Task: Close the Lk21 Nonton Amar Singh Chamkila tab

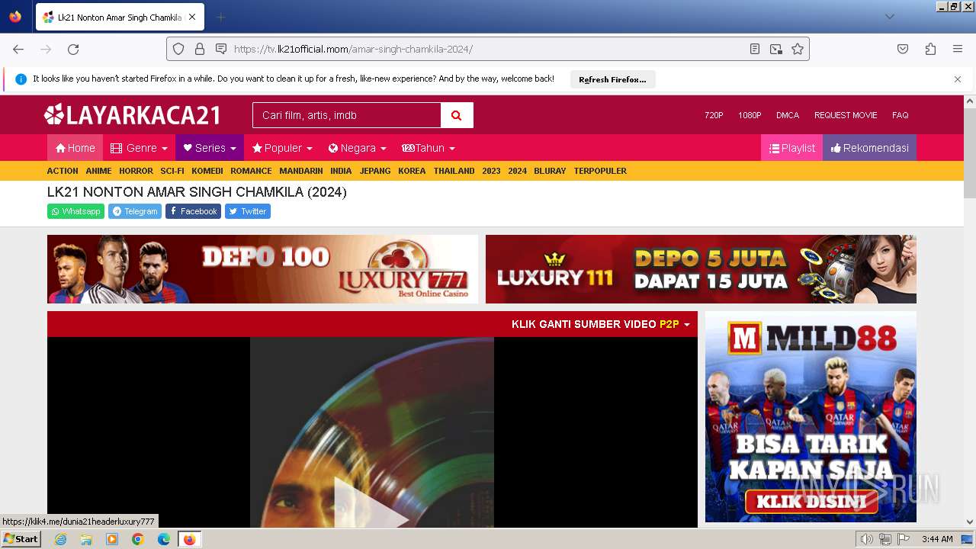Action: click(x=191, y=17)
